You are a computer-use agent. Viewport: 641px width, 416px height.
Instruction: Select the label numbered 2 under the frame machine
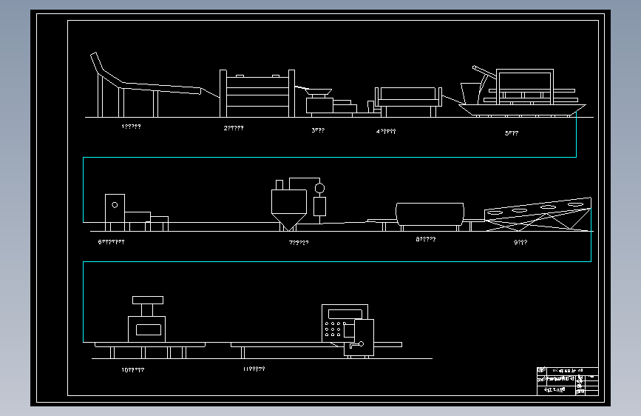(x=234, y=128)
